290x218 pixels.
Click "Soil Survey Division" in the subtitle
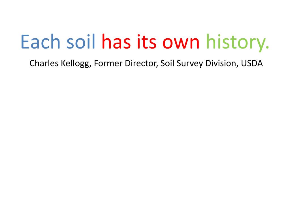tap(198, 64)
